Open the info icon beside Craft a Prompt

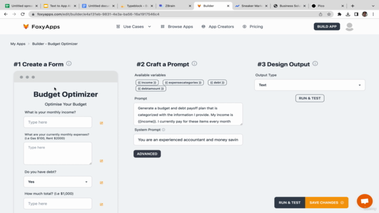tap(194, 63)
